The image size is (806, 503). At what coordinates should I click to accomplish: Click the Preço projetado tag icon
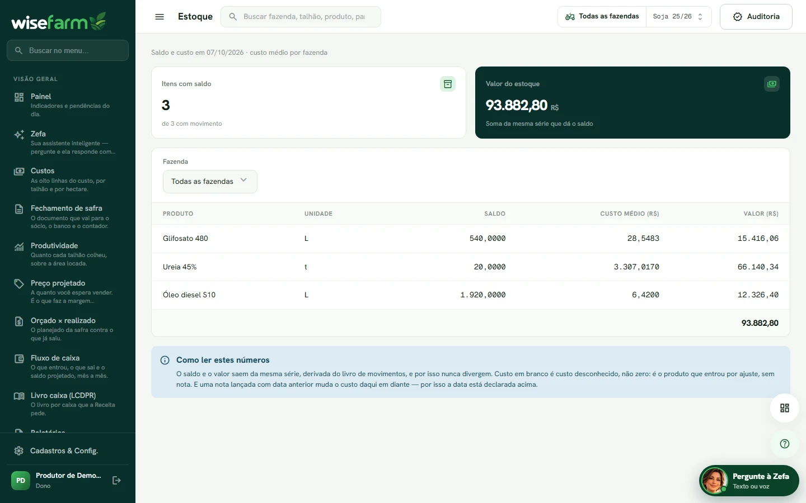(19, 284)
